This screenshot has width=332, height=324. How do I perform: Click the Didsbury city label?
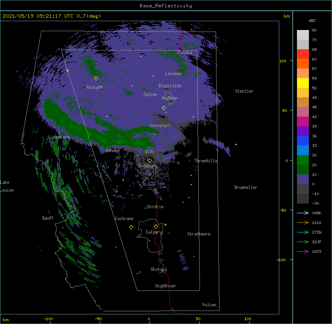click(x=148, y=166)
